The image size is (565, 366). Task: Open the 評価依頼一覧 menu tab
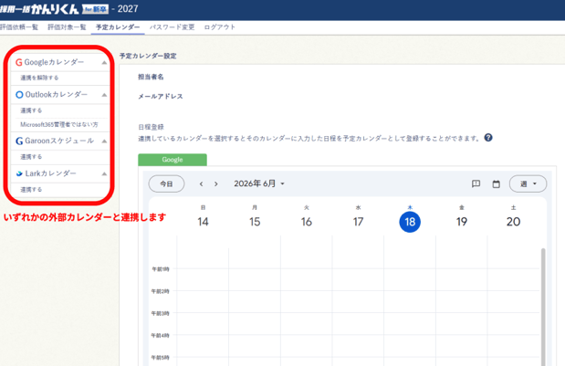(x=19, y=27)
